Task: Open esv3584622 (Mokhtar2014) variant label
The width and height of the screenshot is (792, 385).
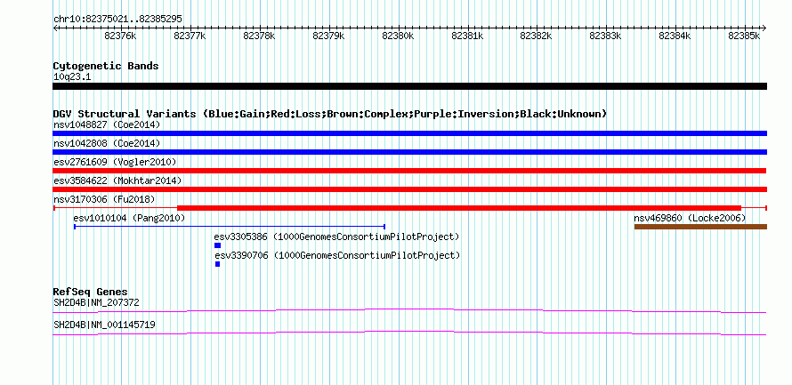Action: (x=117, y=180)
